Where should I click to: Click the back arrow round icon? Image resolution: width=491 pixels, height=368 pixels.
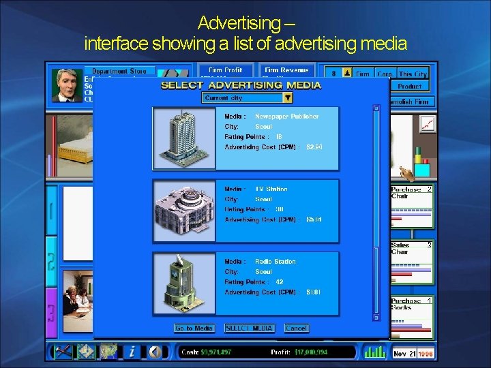[x=155, y=352]
